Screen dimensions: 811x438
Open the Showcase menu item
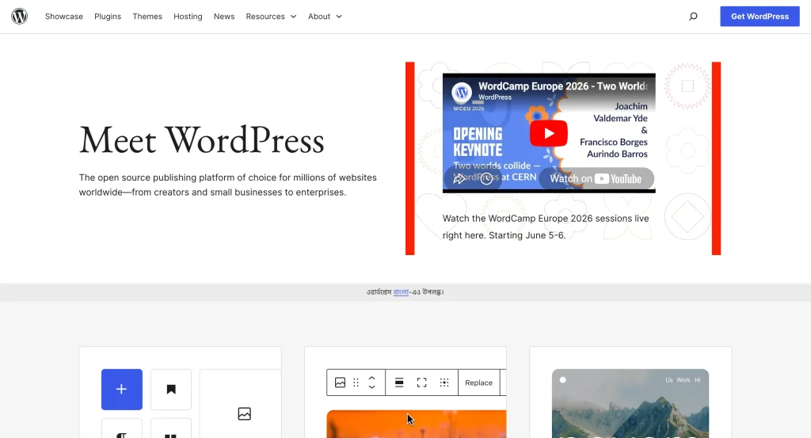[63, 17]
